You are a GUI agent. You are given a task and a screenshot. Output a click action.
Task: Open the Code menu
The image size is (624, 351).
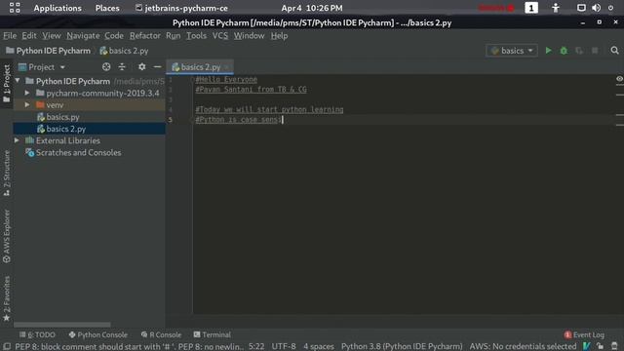(114, 35)
